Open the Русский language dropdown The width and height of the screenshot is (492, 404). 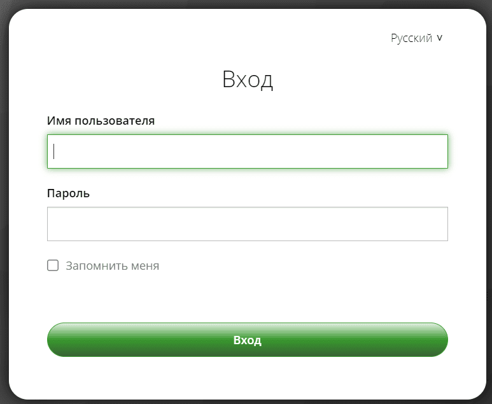click(416, 38)
